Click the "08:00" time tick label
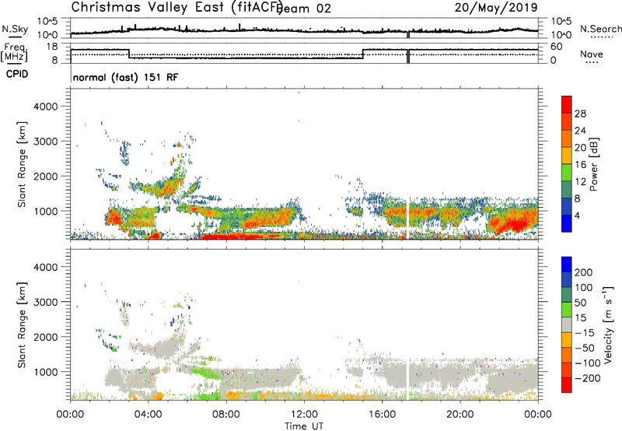622x431 pixels. click(x=226, y=415)
